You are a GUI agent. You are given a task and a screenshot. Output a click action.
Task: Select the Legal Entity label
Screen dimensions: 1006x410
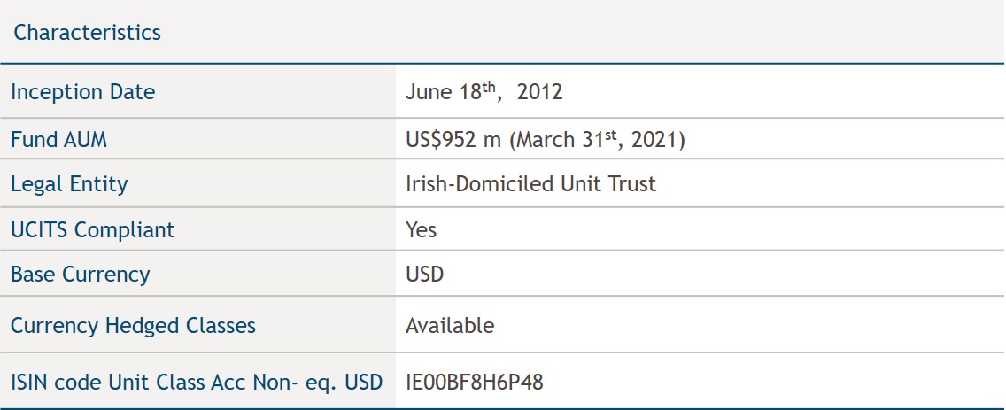(x=69, y=184)
